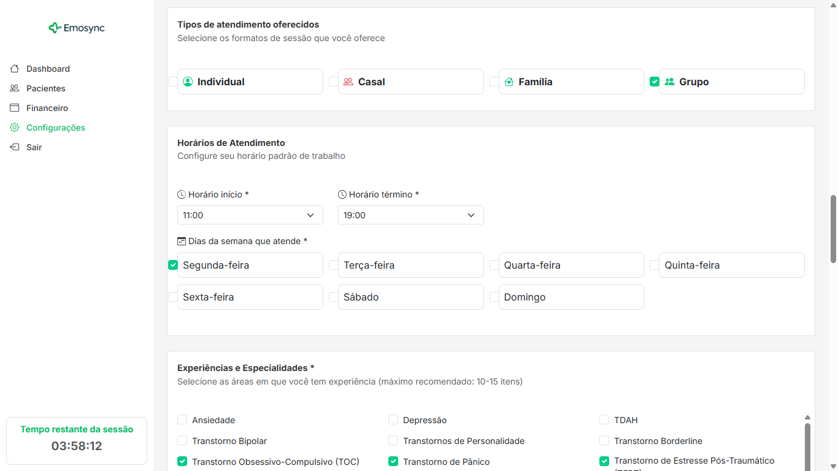The image size is (838, 471).
Task: Uncheck Segunda-feira as working day
Action: (173, 264)
